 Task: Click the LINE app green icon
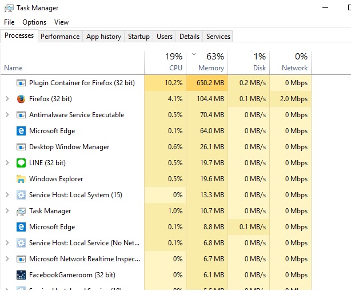tap(21, 163)
